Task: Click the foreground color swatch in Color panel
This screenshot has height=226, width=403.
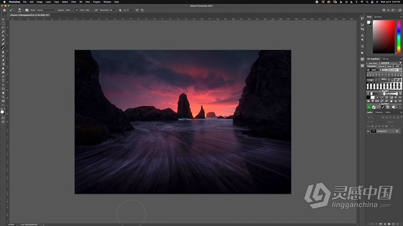Action: (x=369, y=22)
